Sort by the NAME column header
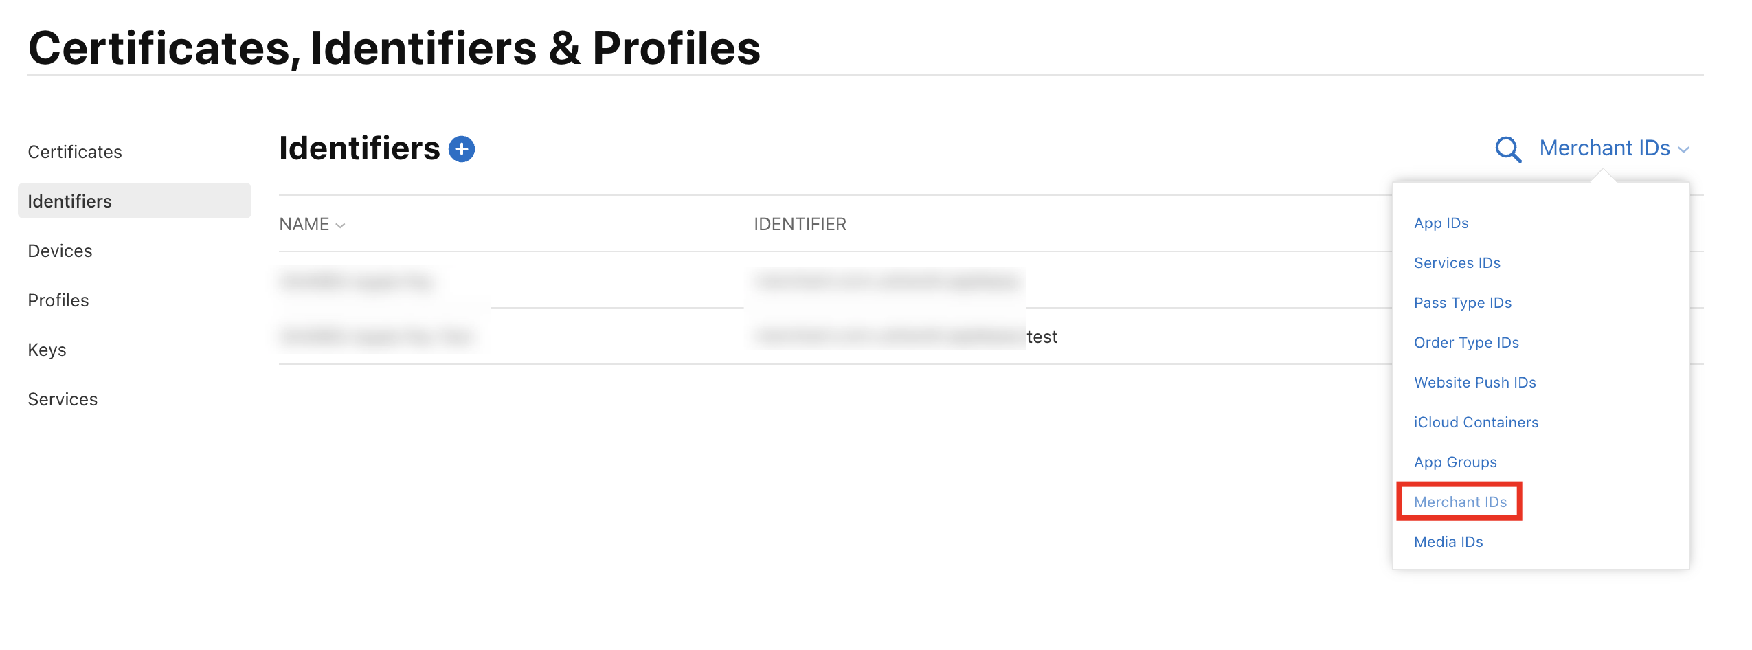 312,224
